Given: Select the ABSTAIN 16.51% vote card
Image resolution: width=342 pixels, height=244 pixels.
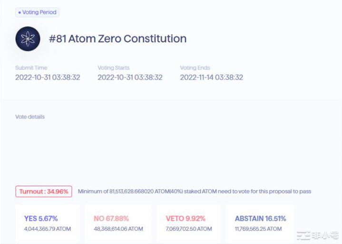Looking at the screenshot, I should [260, 223].
